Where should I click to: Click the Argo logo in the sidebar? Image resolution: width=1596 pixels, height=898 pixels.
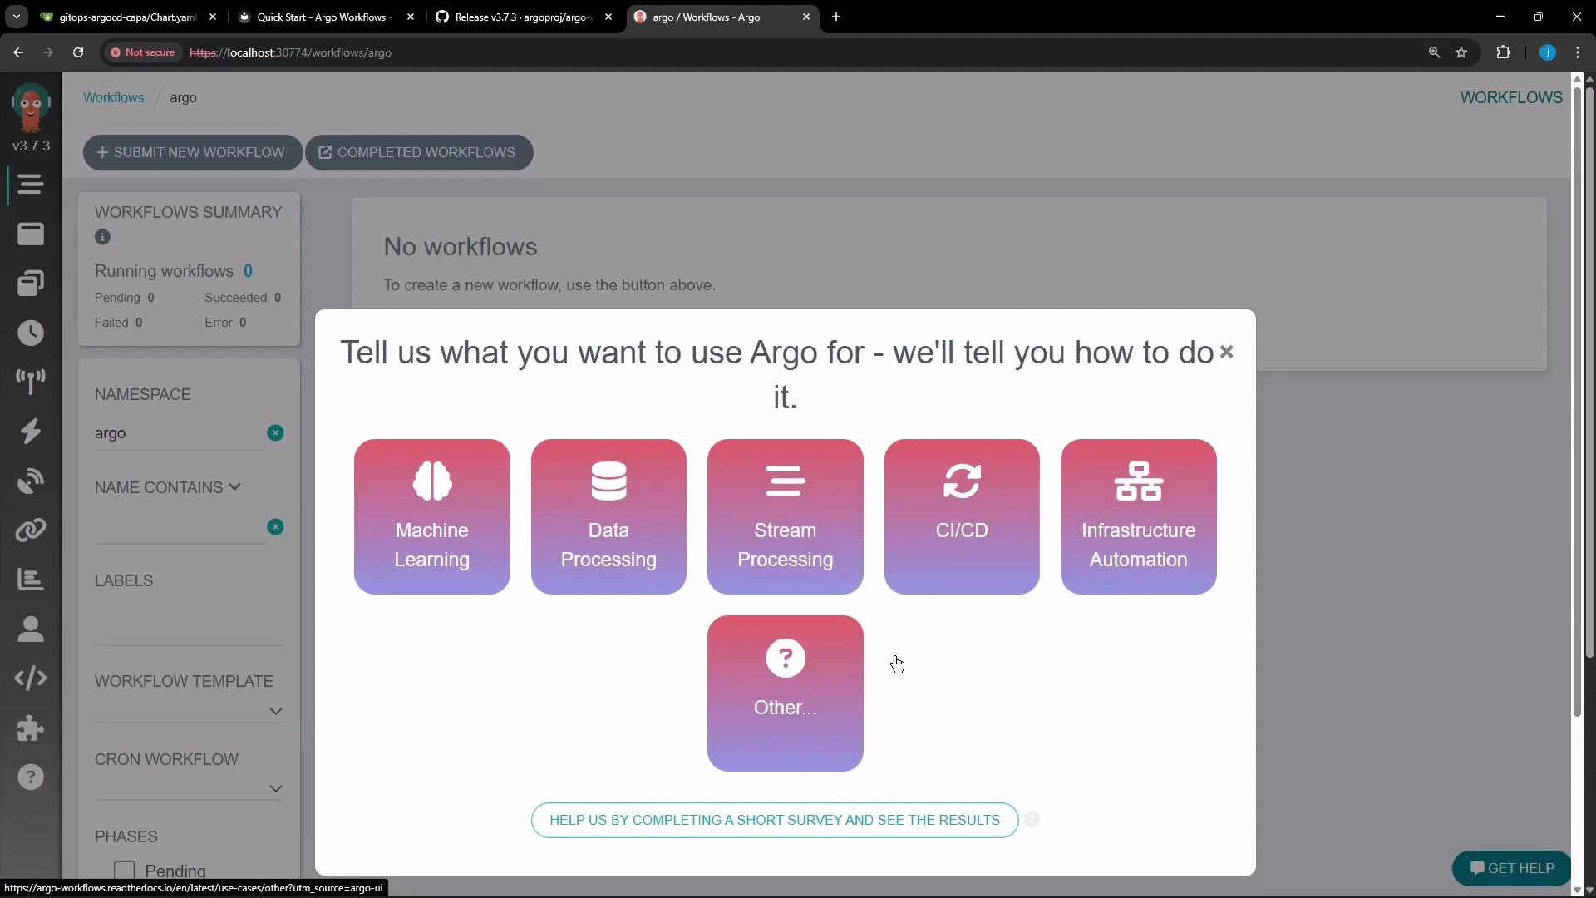click(31, 109)
